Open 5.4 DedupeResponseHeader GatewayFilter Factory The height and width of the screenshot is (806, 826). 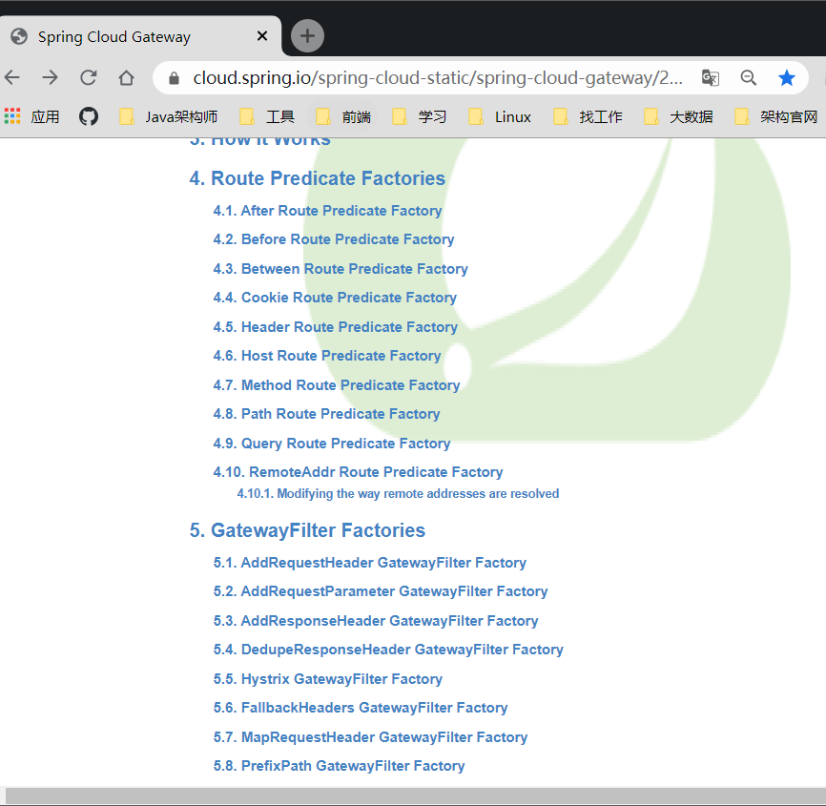point(388,650)
